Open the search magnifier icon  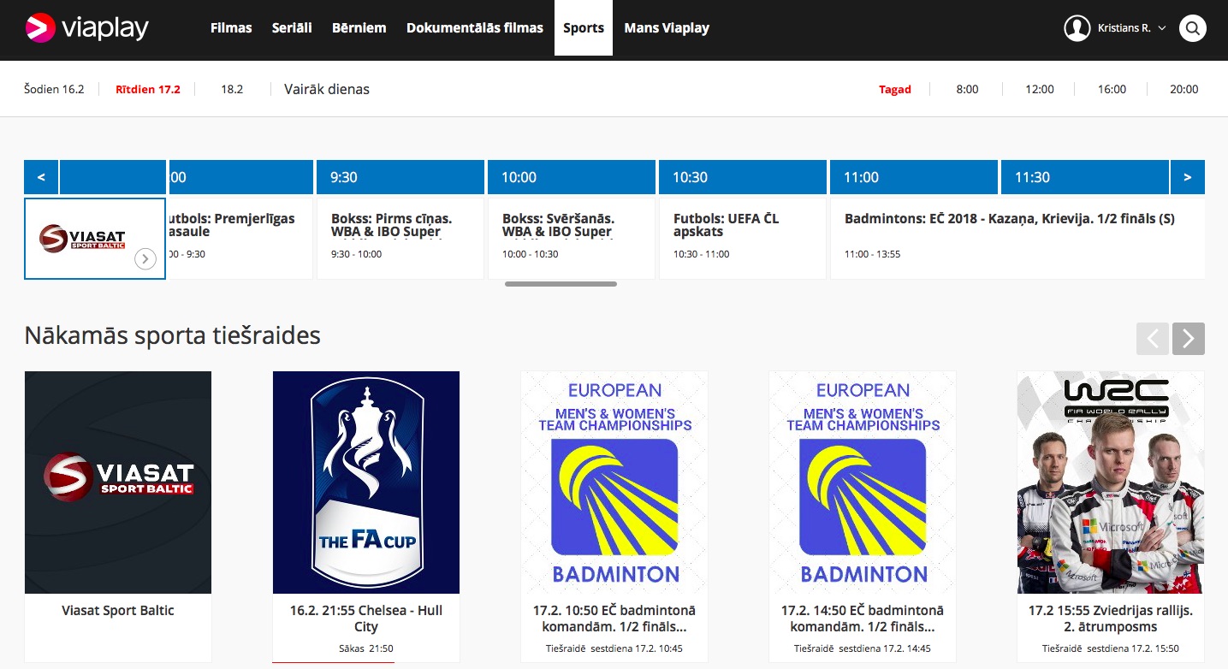coord(1192,28)
